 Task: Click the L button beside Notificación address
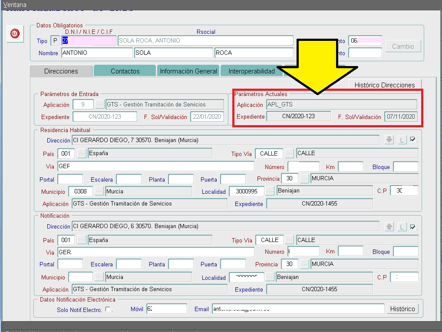pos(402,226)
